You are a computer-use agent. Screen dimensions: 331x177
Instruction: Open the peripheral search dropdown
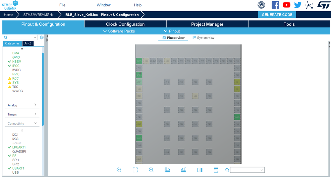click(35, 37)
